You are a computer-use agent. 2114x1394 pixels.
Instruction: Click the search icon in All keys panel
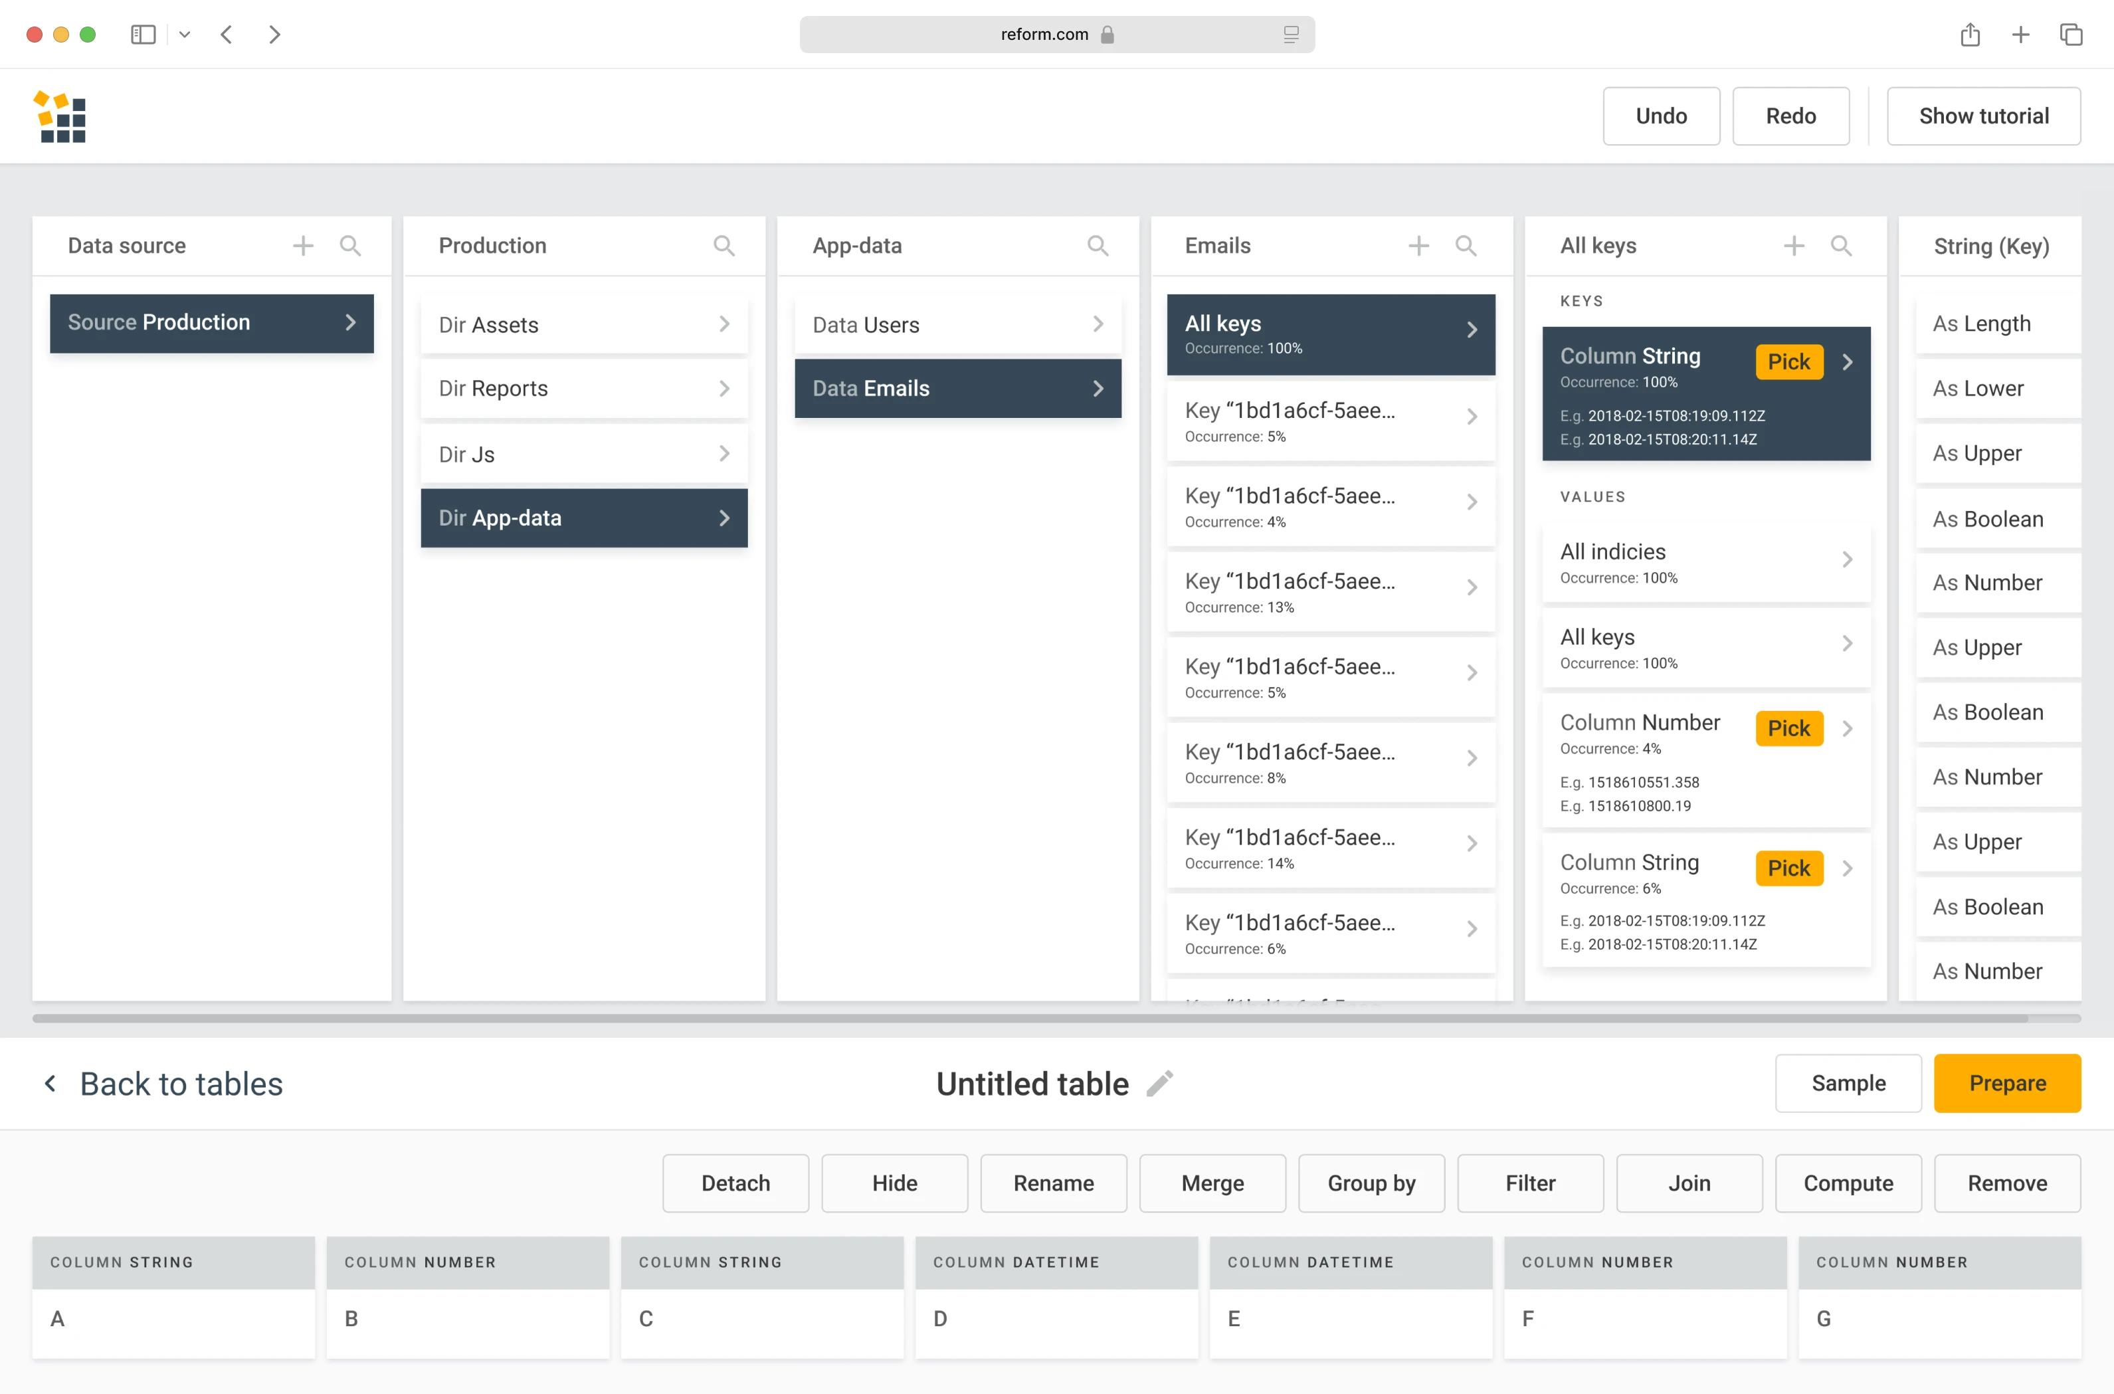pos(1841,245)
